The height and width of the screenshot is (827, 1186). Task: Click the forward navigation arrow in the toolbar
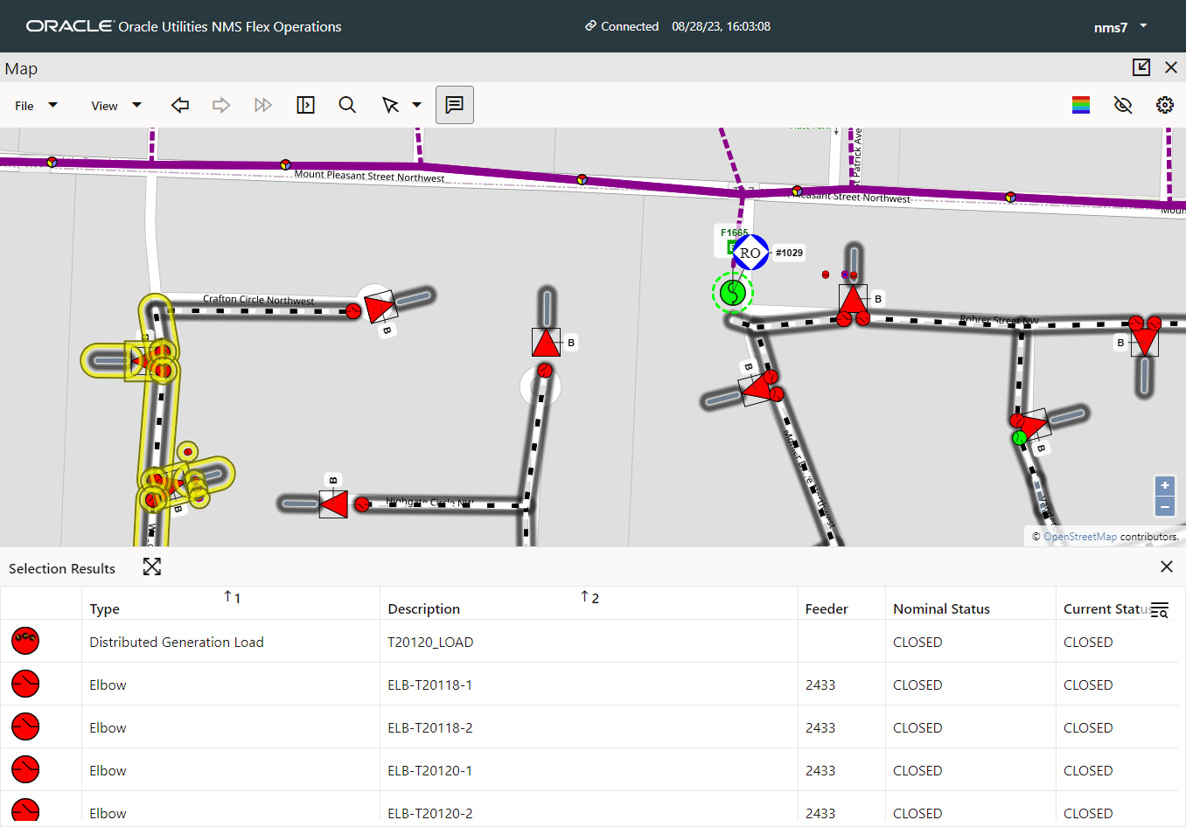pos(221,105)
